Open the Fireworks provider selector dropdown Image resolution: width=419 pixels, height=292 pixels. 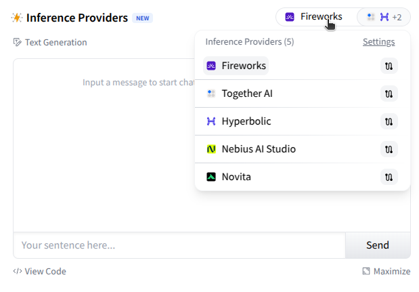pos(315,16)
